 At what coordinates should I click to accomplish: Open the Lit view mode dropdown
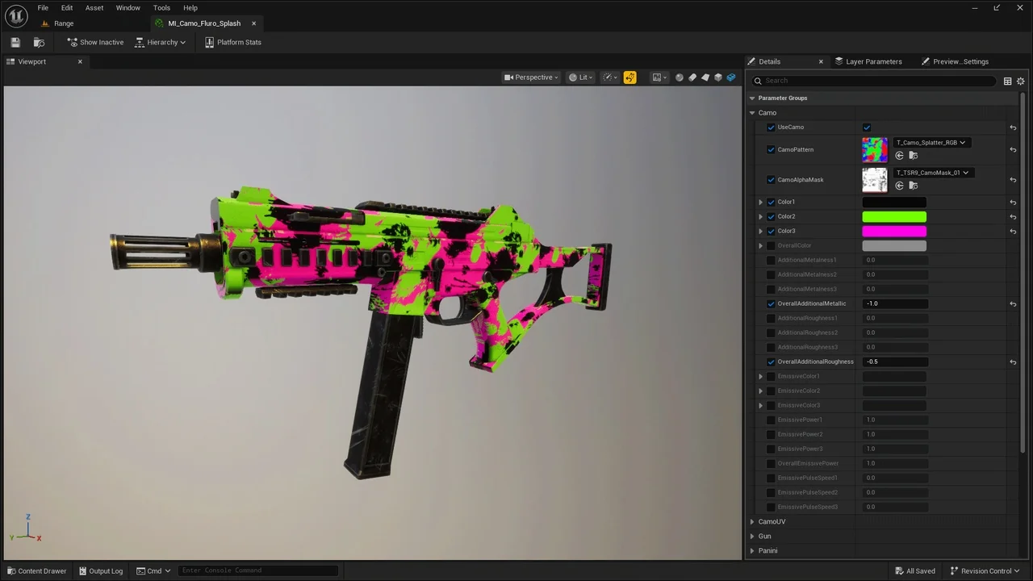(x=580, y=77)
